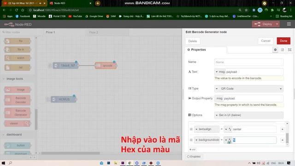Open the backgroundcolor value type dropdown
The height and width of the screenshot is (166, 295).
pos(228,140)
